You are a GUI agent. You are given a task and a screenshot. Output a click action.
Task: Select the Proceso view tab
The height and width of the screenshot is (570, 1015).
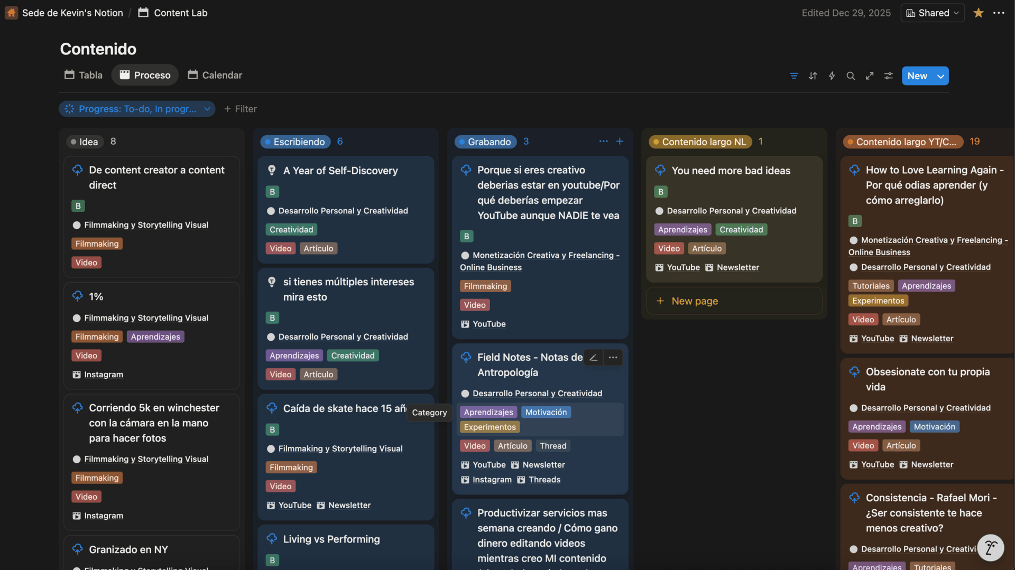point(145,75)
